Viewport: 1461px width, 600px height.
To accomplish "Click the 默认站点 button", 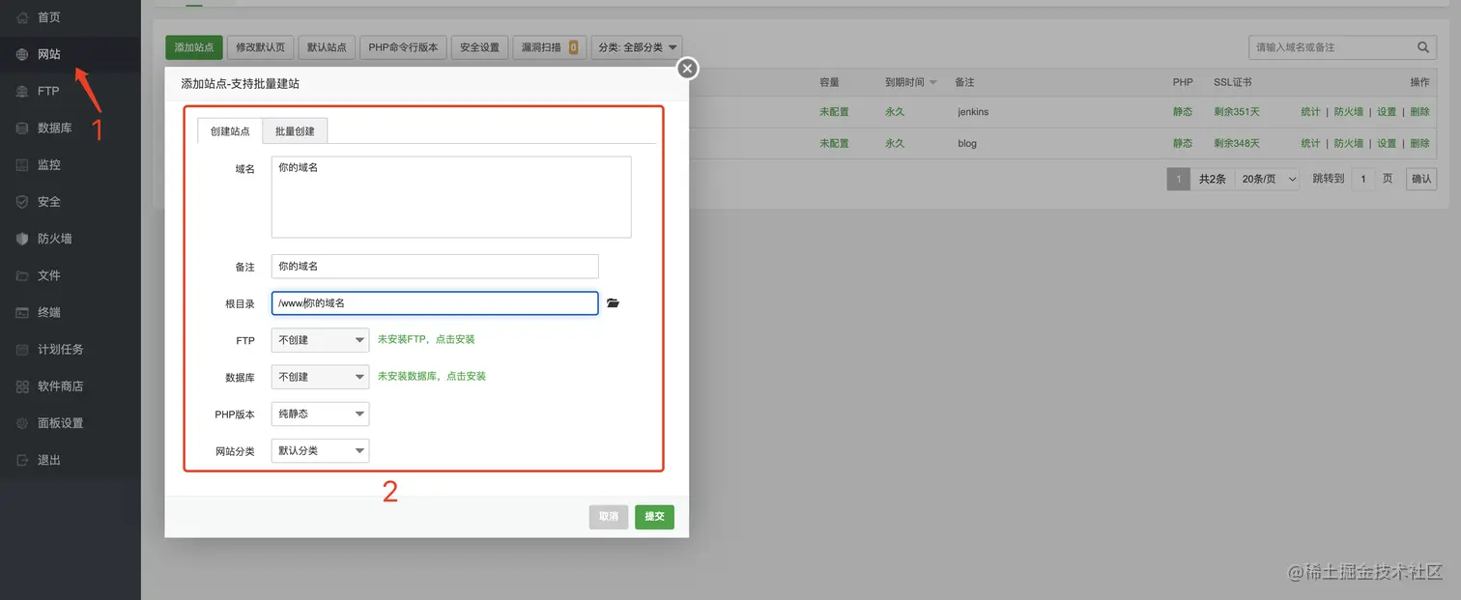I will [x=327, y=47].
